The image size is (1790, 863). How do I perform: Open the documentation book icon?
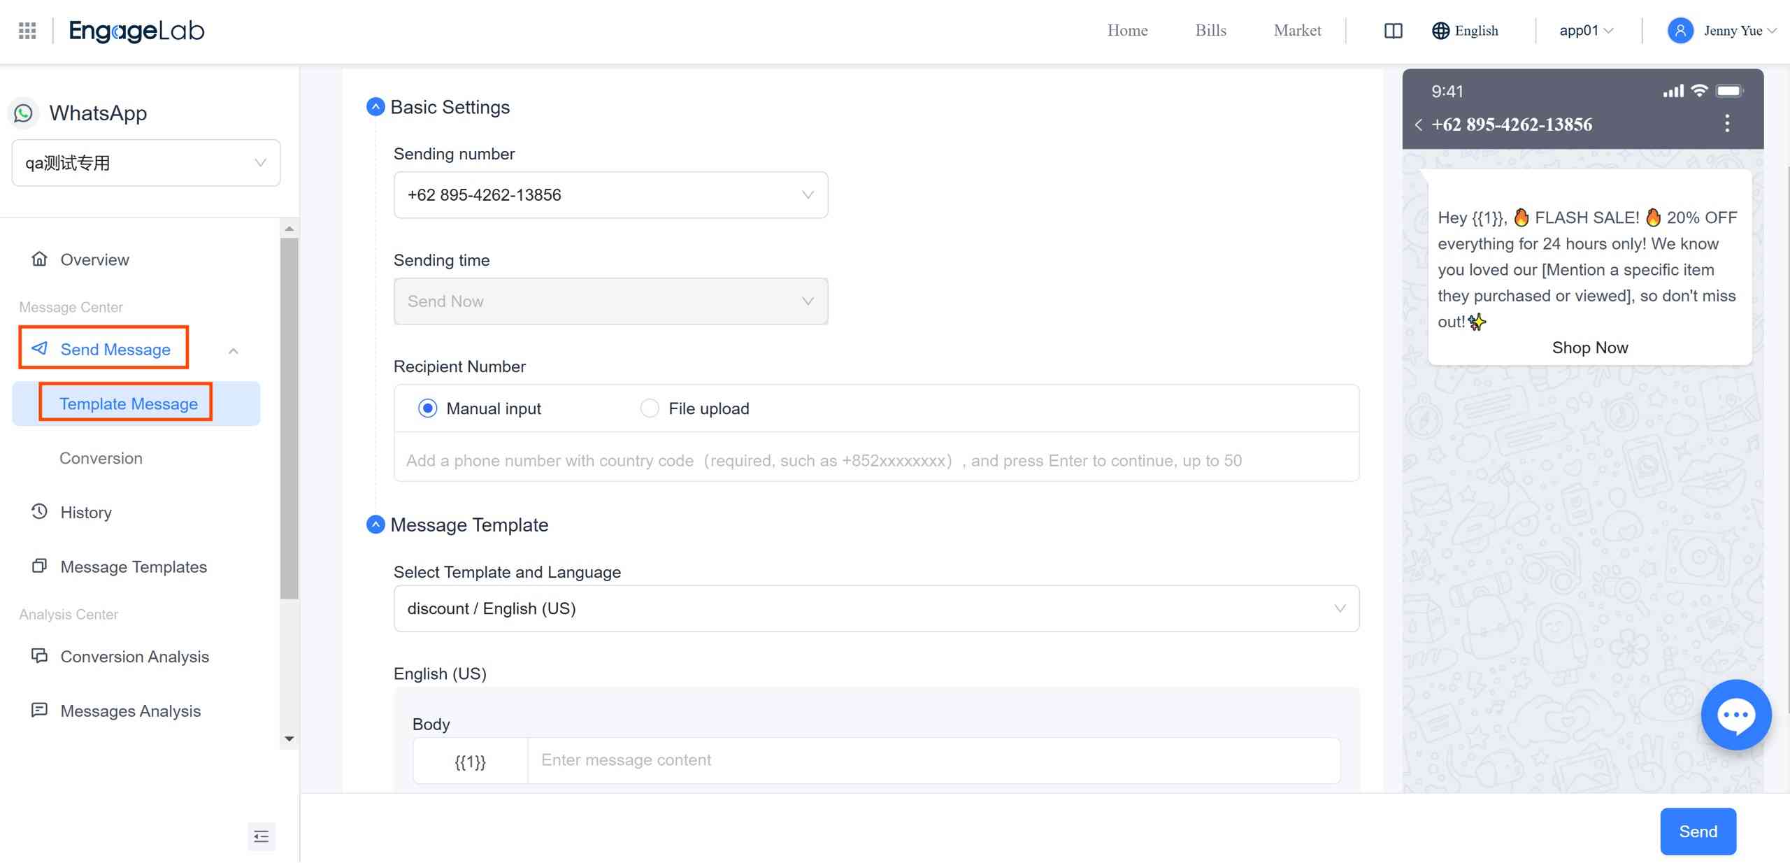(1393, 31)
